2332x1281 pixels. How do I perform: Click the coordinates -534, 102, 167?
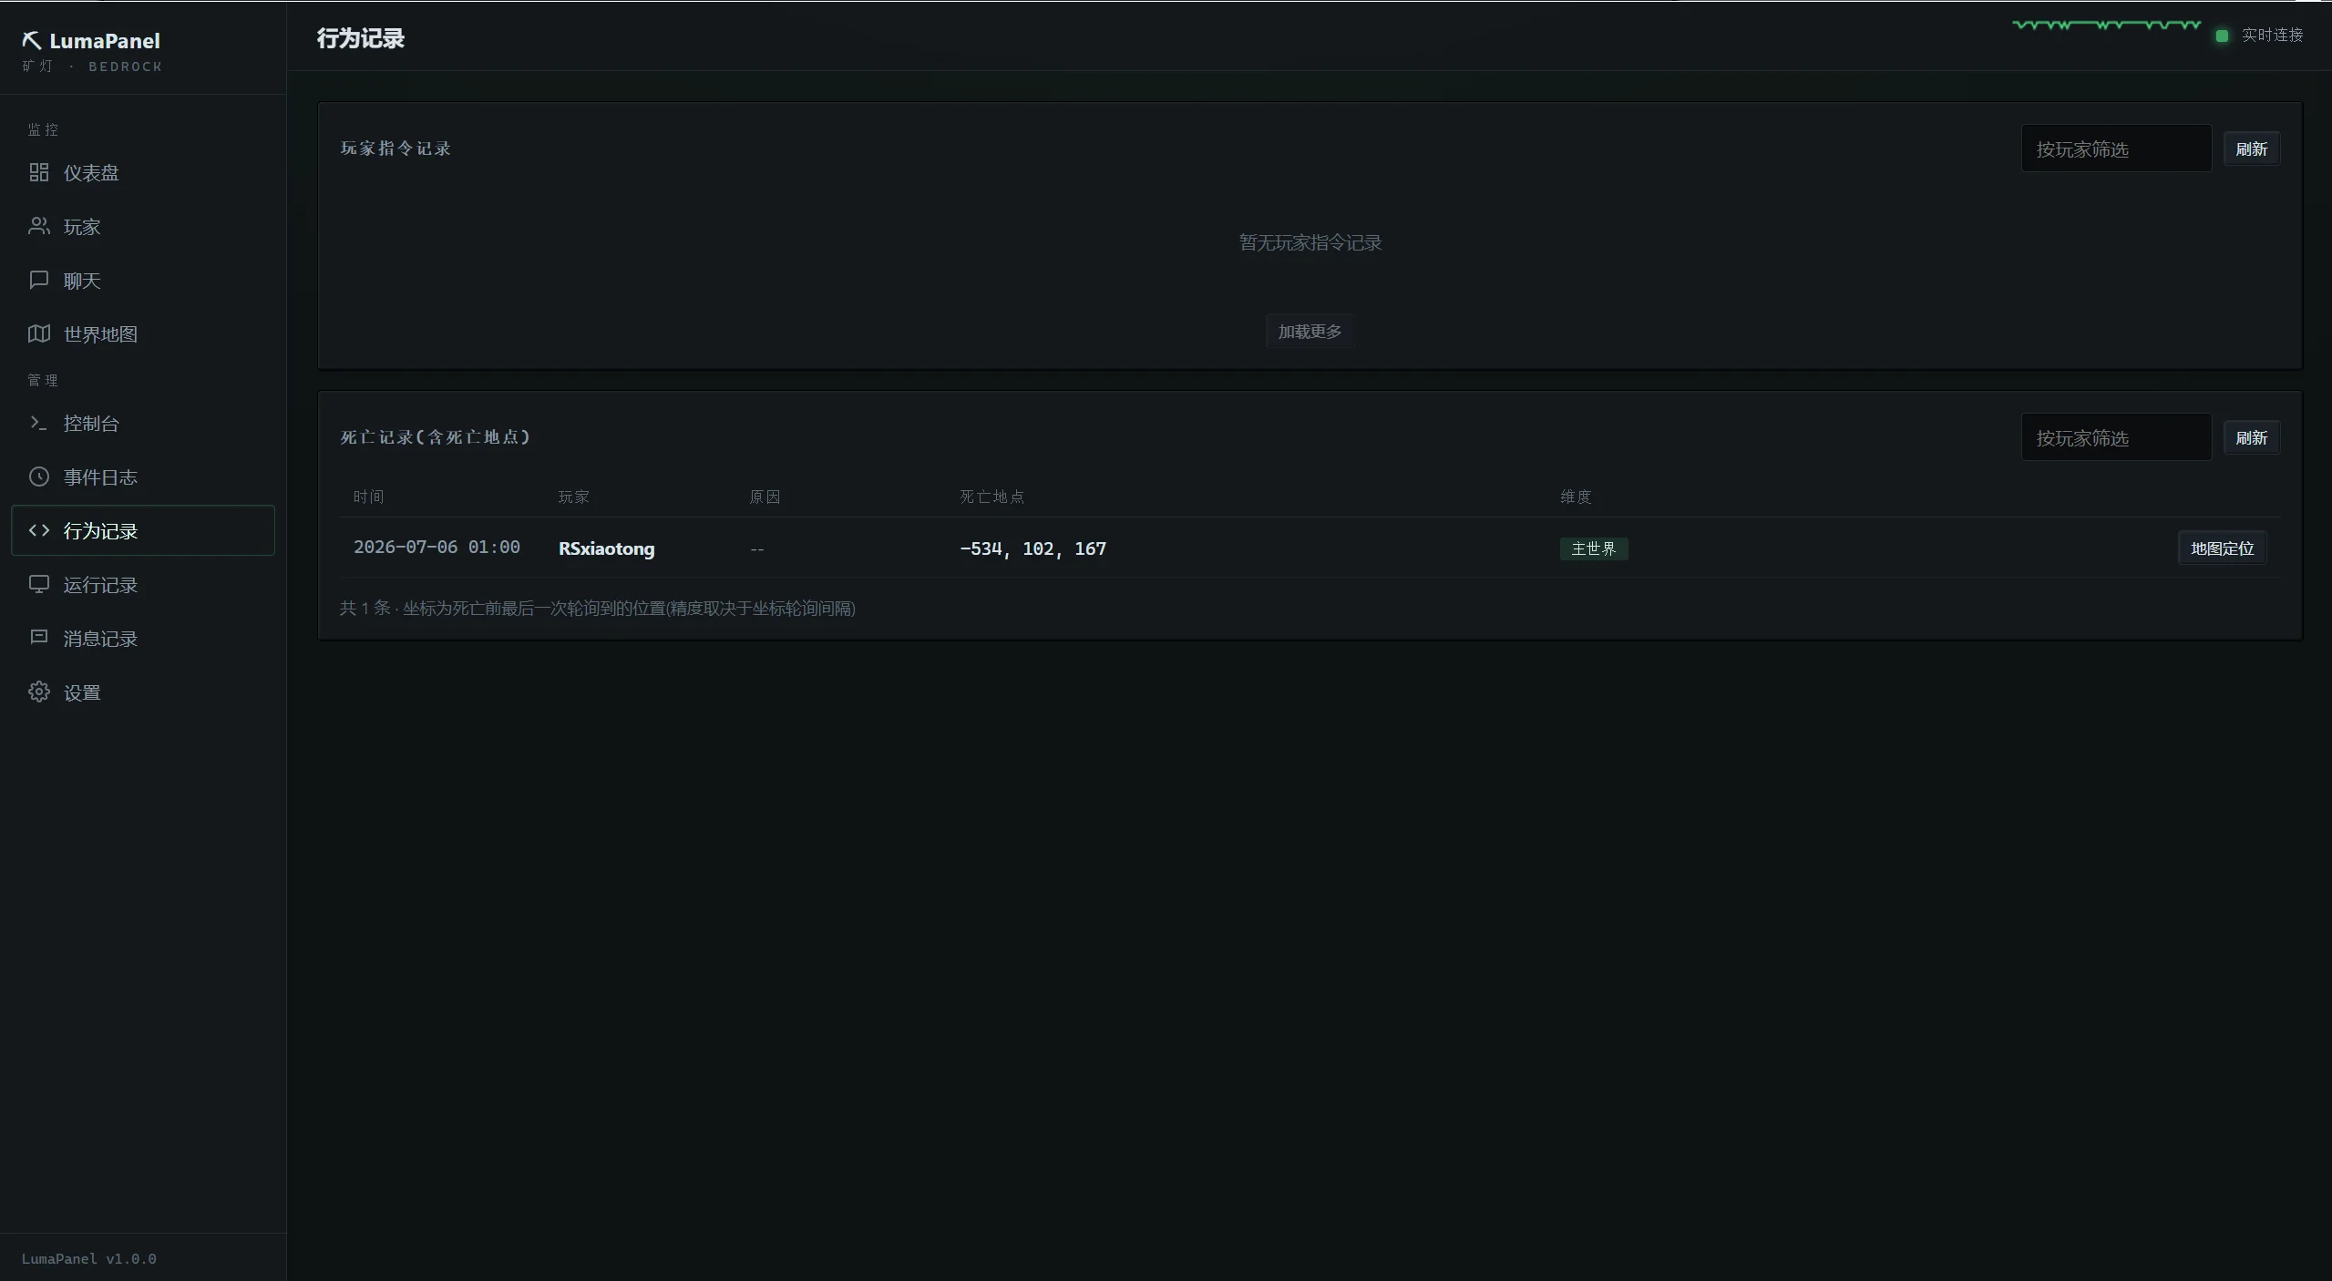1032,548
